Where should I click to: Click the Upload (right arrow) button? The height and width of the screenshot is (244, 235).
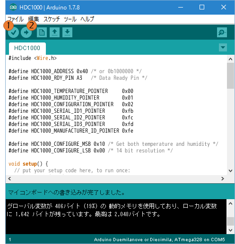tap(26, 33)
